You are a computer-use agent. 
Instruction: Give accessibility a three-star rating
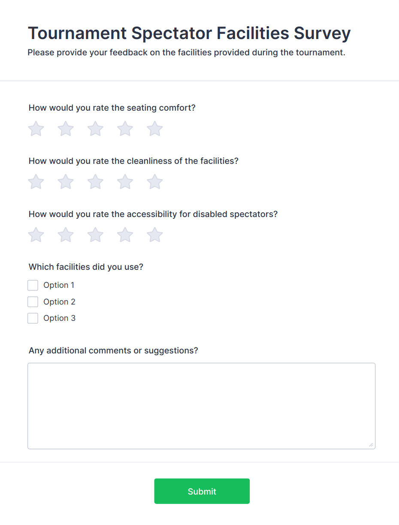pyautogui.click(x=95, y=235)
